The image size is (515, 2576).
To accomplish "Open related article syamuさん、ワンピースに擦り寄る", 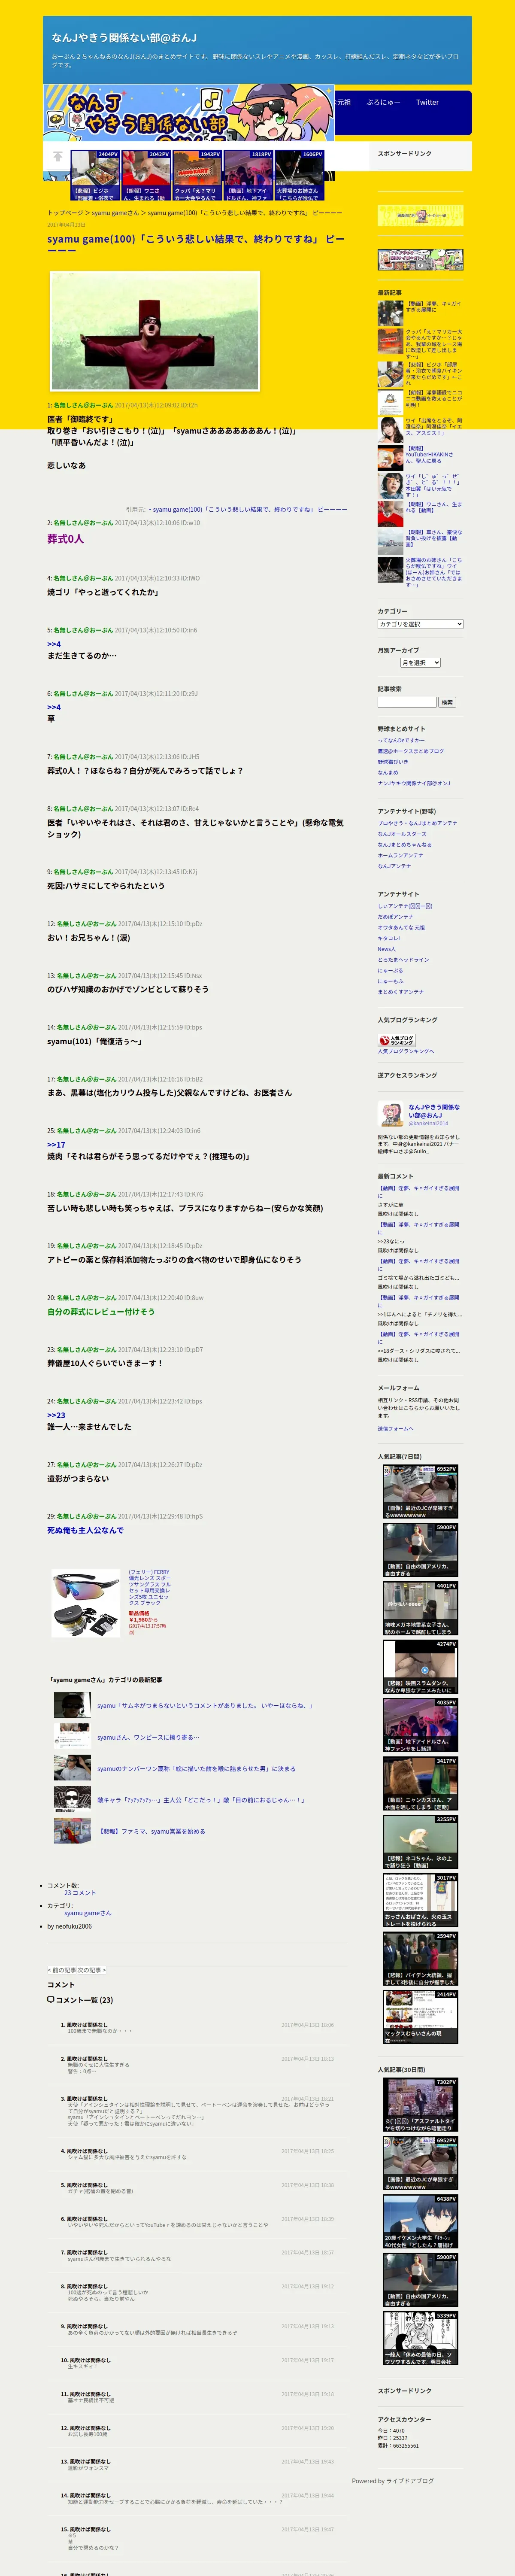I will (148, 1737).
